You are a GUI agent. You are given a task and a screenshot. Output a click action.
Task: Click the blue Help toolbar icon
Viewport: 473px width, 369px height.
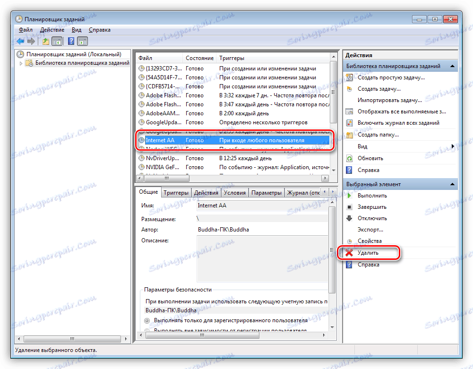coord(71,41)
